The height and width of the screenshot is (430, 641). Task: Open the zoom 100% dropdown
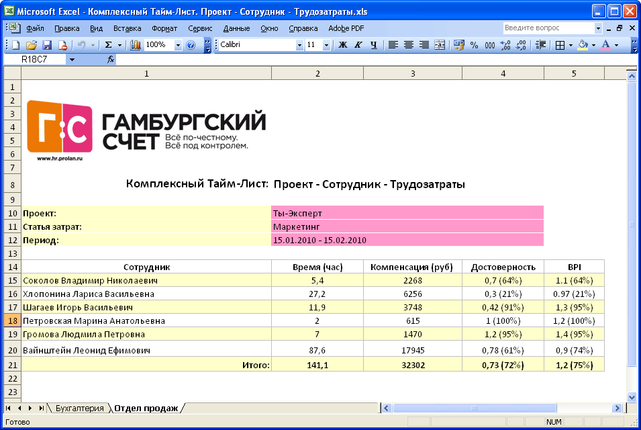tap(178, 45)
